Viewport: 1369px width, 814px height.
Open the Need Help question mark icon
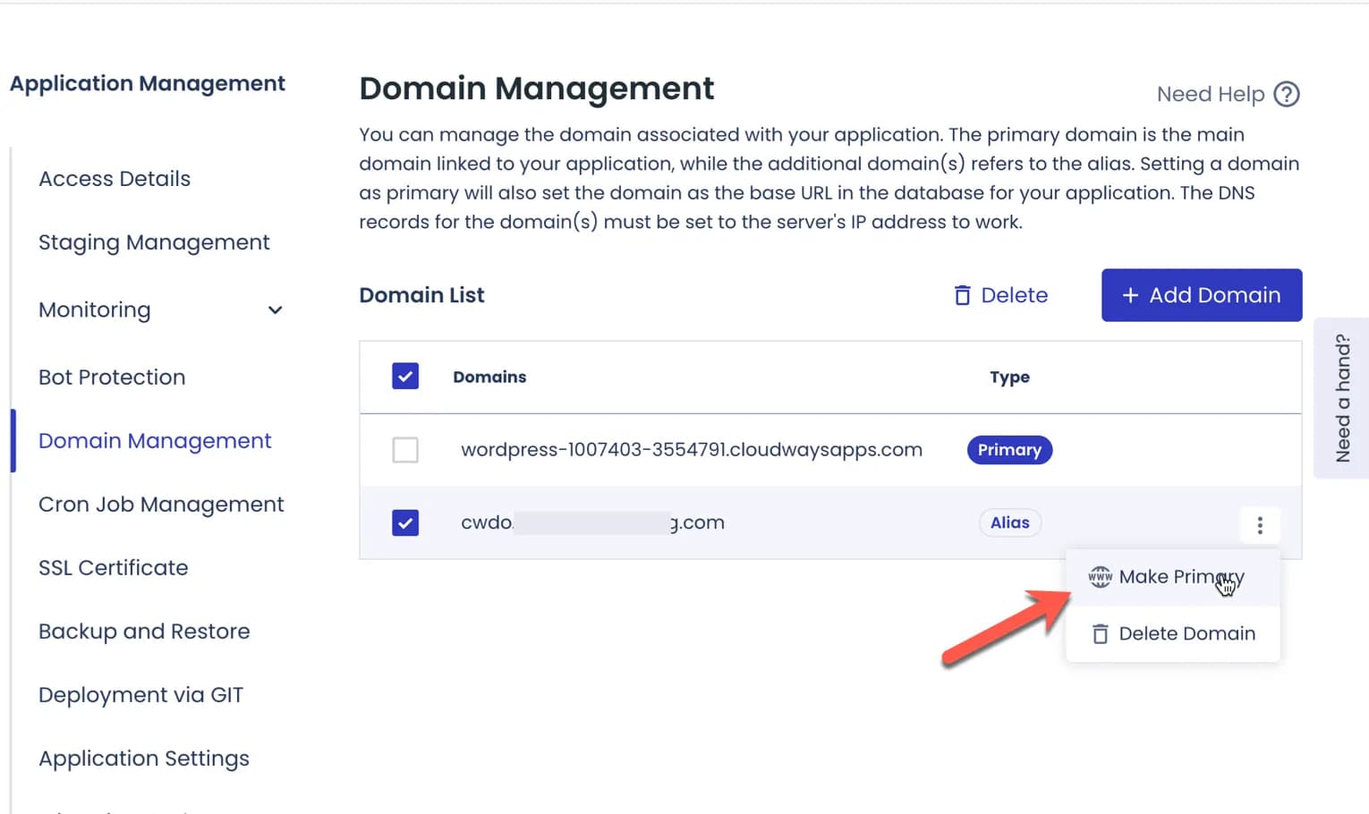pos(1287,93)
